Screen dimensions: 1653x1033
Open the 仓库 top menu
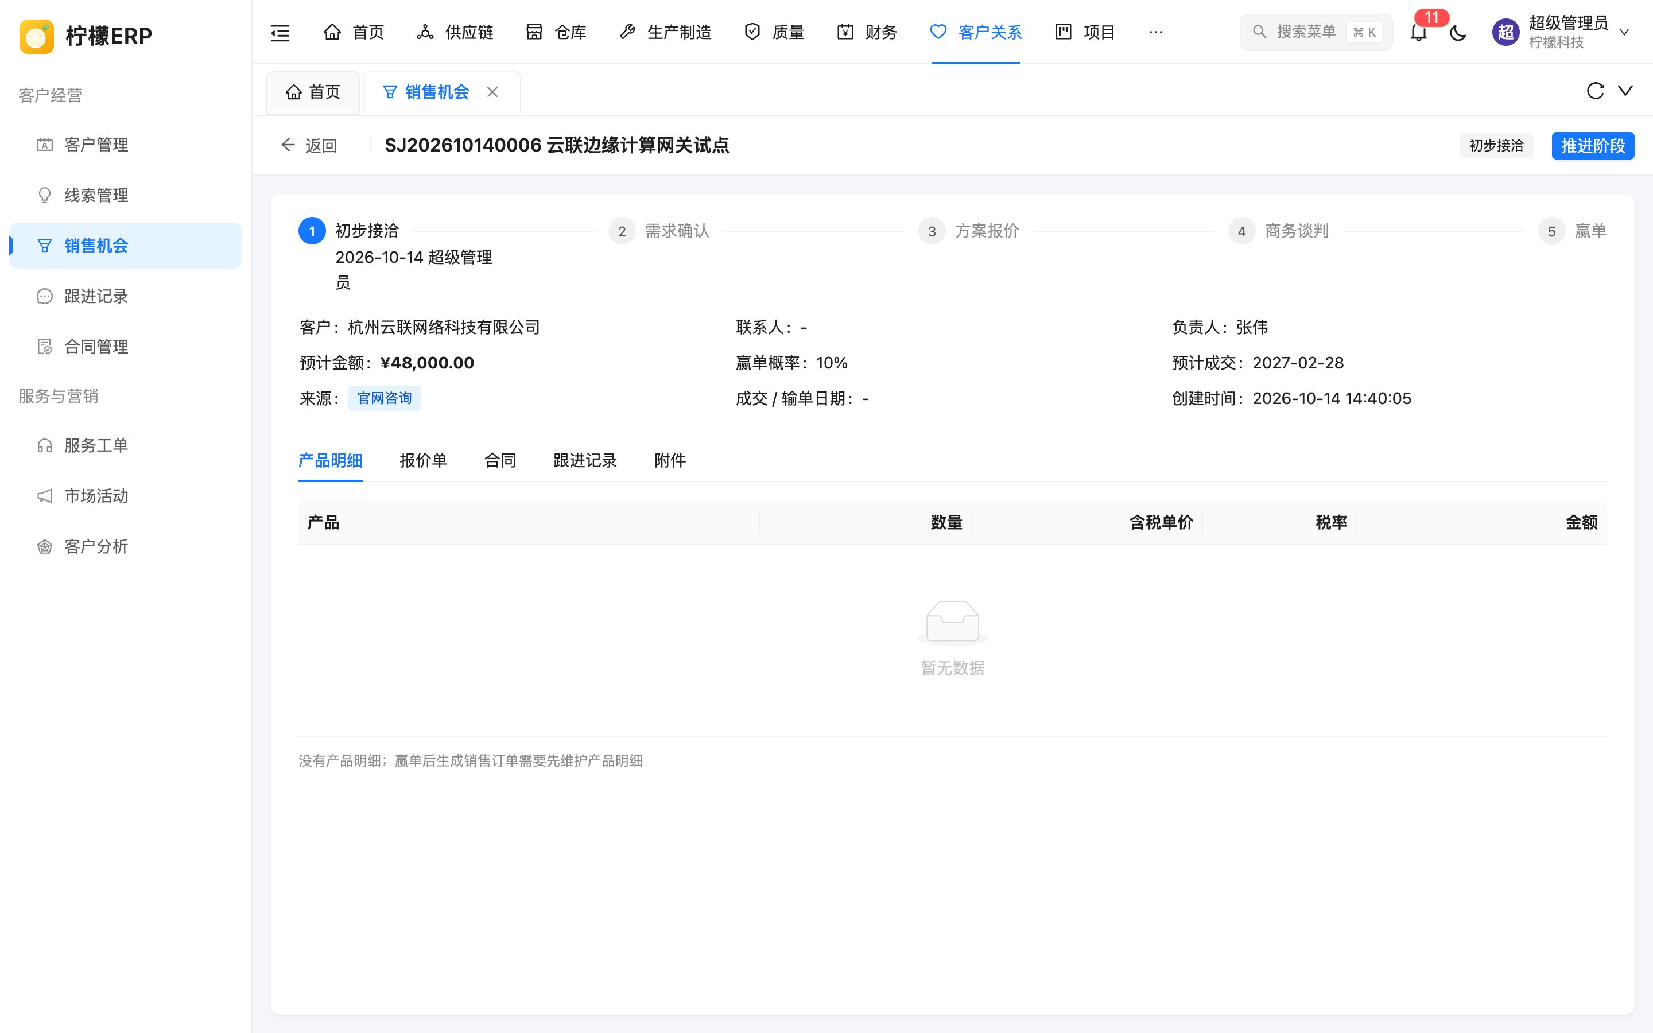click(x=556, y=32)
